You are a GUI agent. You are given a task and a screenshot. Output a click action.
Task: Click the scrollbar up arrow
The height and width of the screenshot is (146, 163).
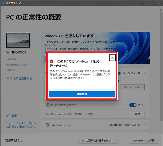[x=161, y=10]
